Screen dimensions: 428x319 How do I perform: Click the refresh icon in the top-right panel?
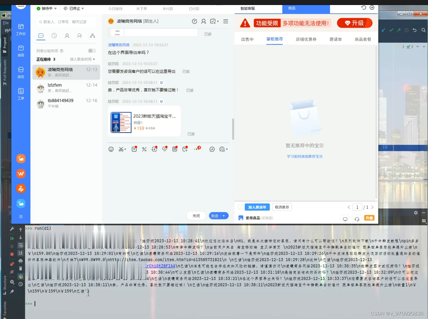coord(364,7)
